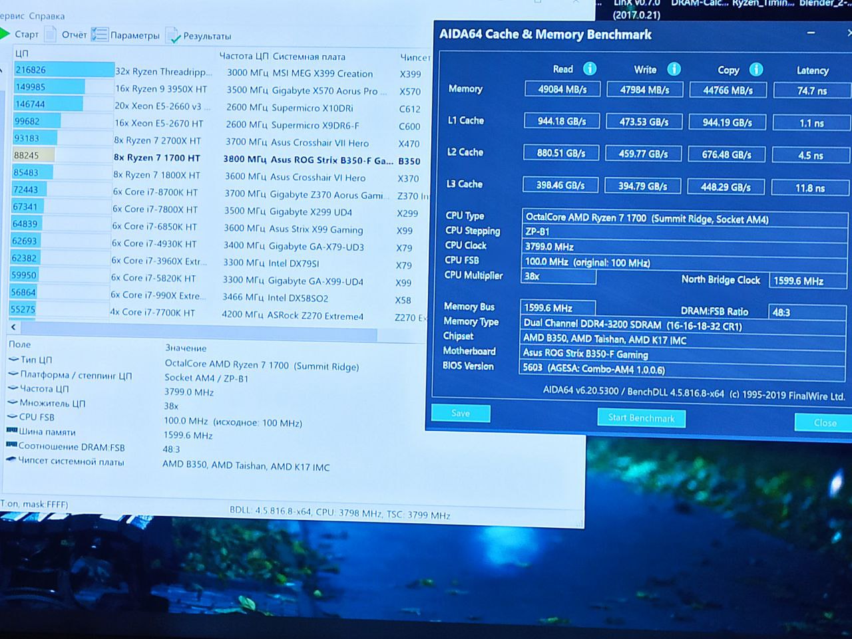This screenshot has width=852, height=639.
Task: Click the Close button in benchmark window
Action: click(824, 422)
